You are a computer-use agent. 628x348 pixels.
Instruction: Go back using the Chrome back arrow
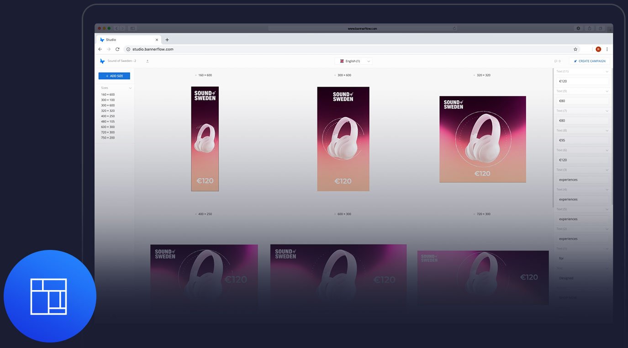(100, 49)
